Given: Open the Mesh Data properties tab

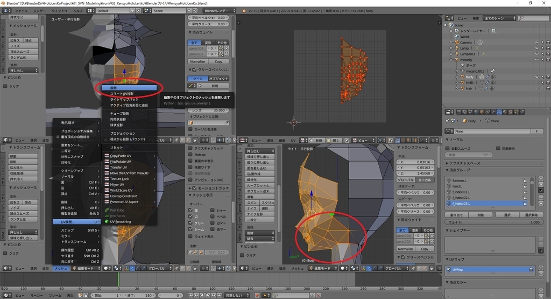Looking at the screenshot, I should click(x=499, y=112).
